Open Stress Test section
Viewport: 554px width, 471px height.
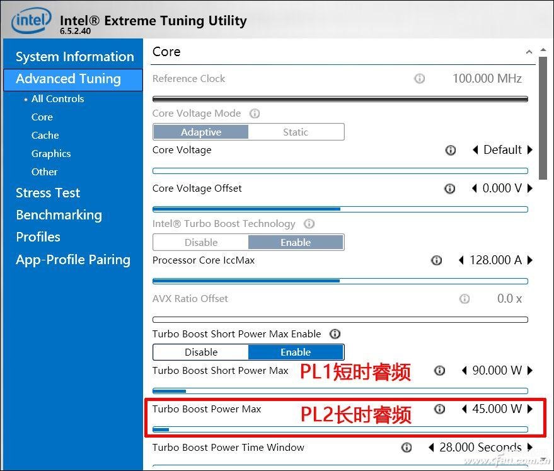coord(48,193)
